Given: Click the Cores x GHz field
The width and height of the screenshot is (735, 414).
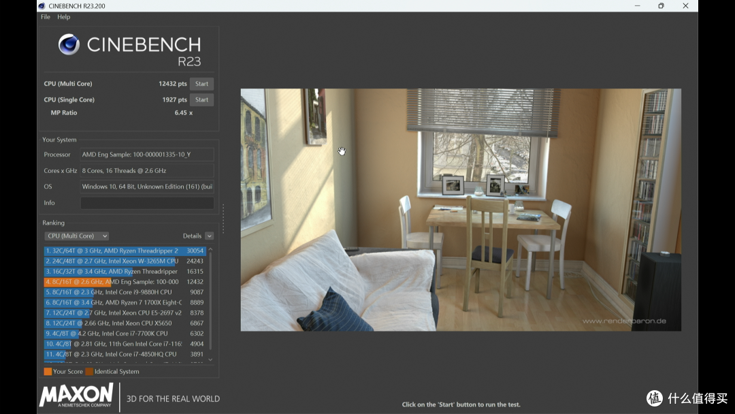Looking at the screenshot, I should [x=147, y=171].
